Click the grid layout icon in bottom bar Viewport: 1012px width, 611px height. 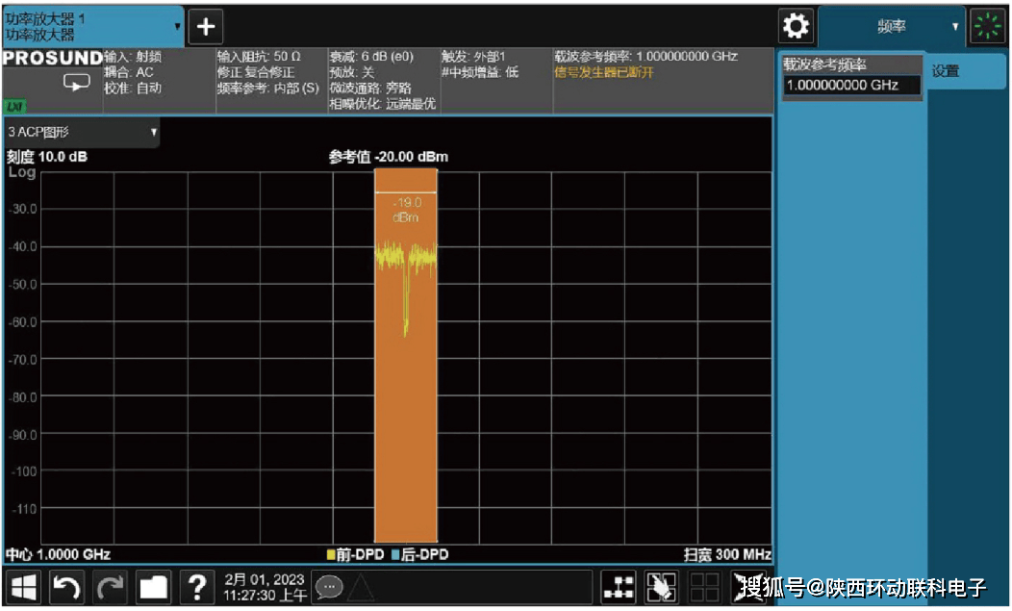(704, 587)
